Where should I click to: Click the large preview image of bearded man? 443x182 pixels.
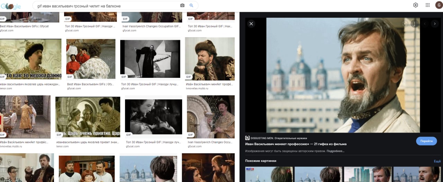tap(343, 75)
